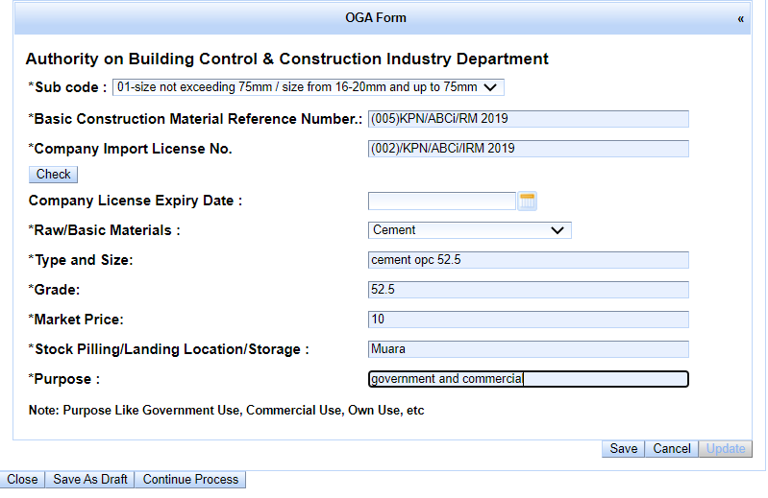Expand the Raw/Basic Materials dropdown
Image resolution: width=768 pixels, height=498 pixels.
point(470,230)
